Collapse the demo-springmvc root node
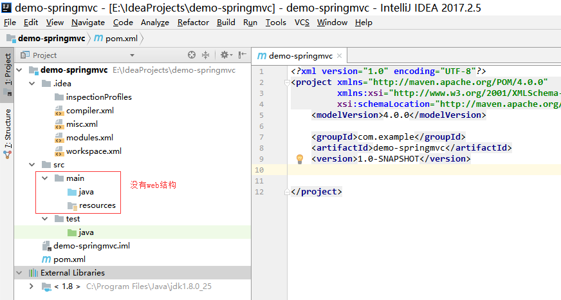 pyautogui.click(x=20, y=70)
